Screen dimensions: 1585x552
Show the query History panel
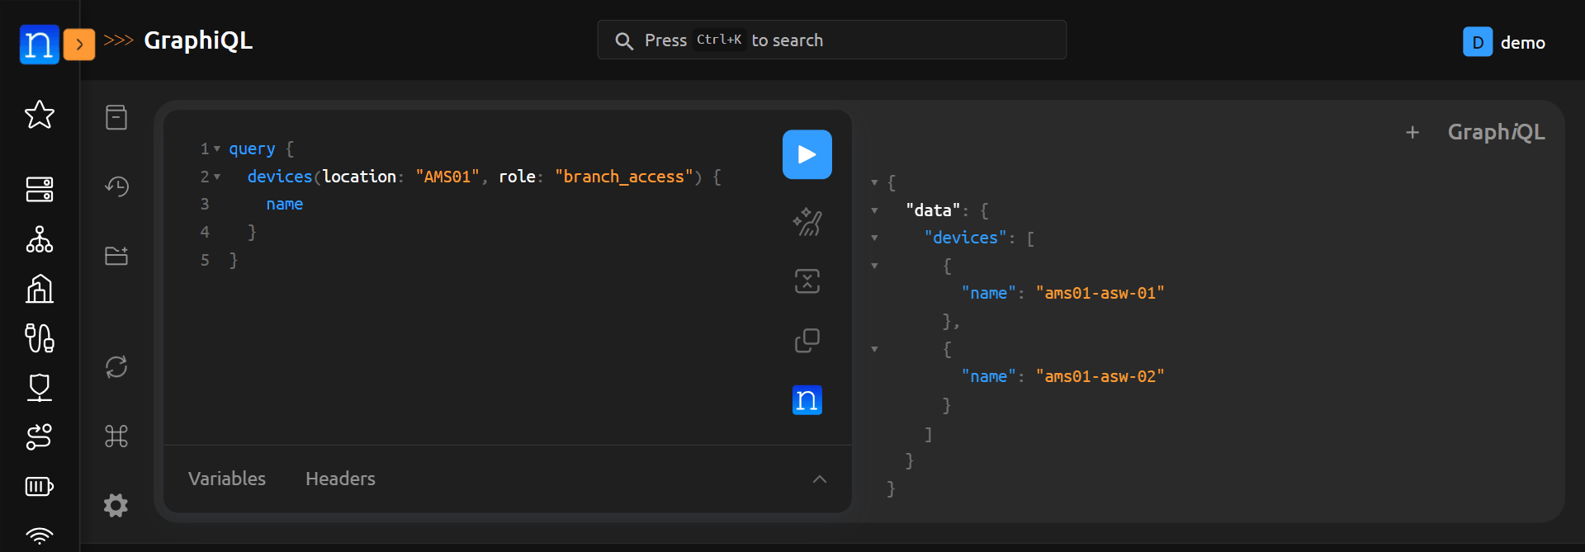(x=116, y=186)
